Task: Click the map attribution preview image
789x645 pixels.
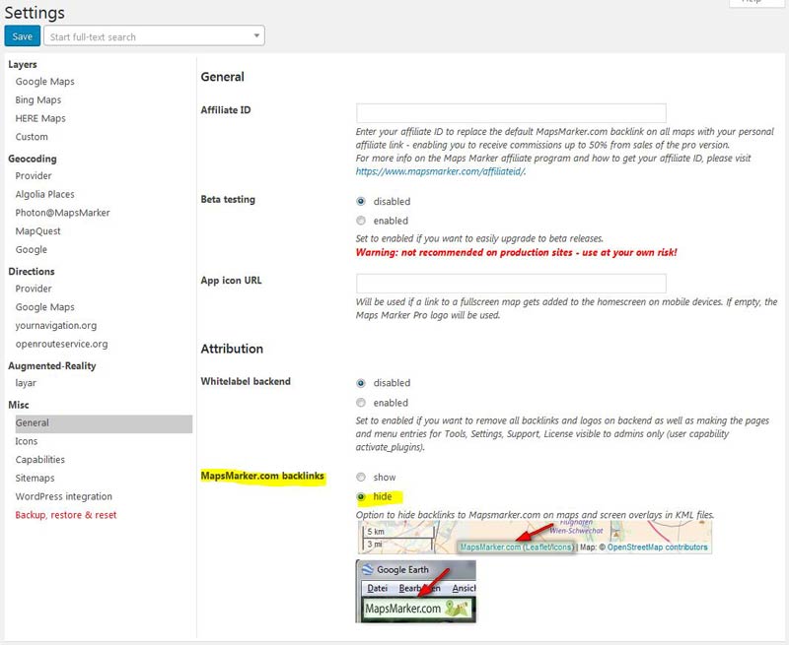Action: [x=534, y=538]
